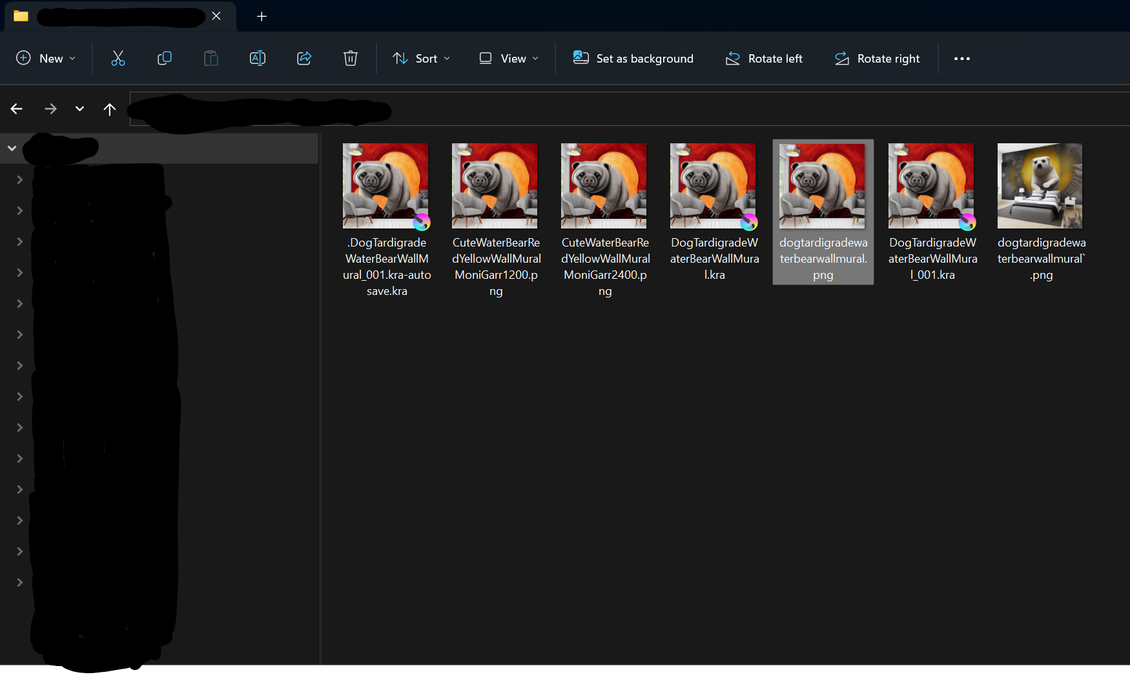Go up one folder level arrow
The height and width of the screenshot is (677, 1130).
(110, 109)
